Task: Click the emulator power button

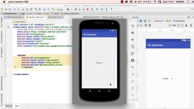Action: coord(132,26)
